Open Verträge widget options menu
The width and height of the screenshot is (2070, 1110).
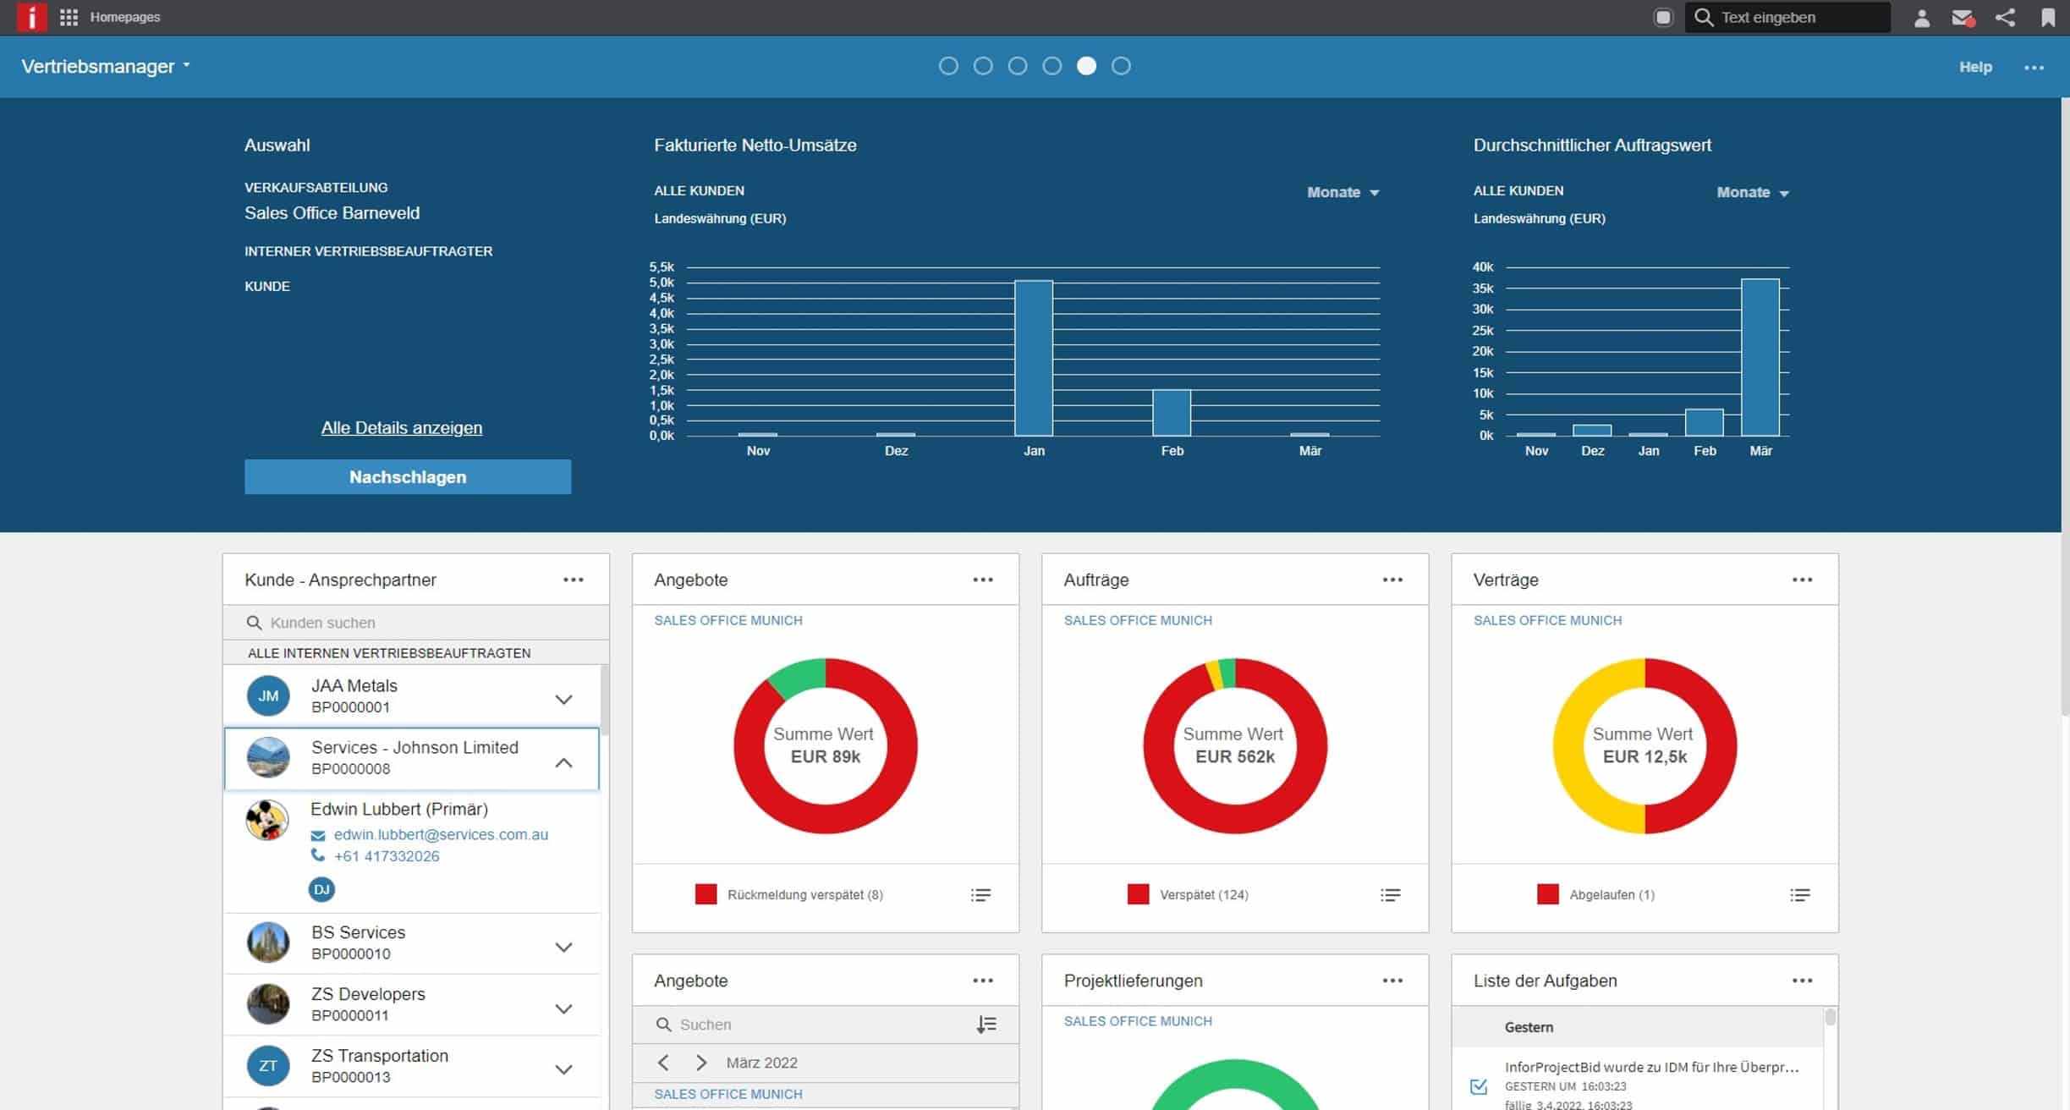tap(1802, 580)
